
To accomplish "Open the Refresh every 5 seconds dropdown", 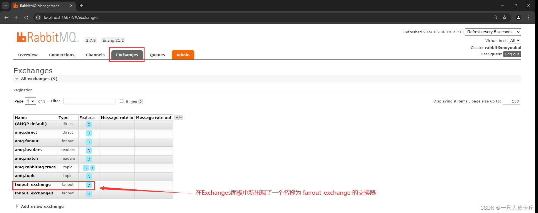I will coord(493,32).
